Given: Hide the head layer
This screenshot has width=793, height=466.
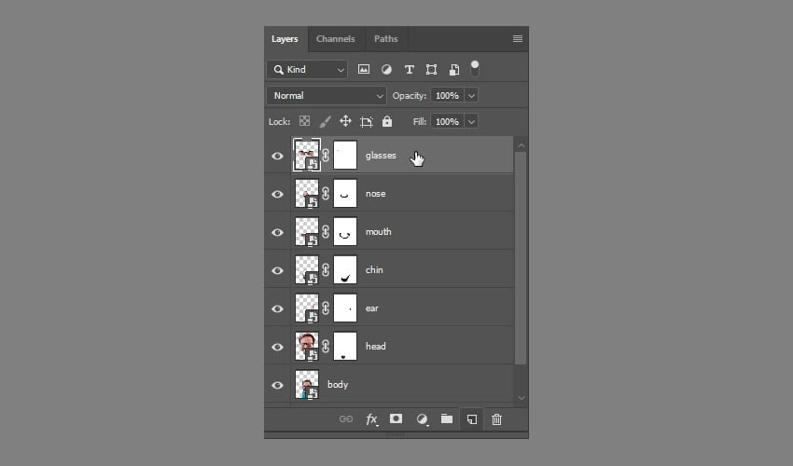Looking at the screenshot, I should pyautogui.click(x=277, y=347).
